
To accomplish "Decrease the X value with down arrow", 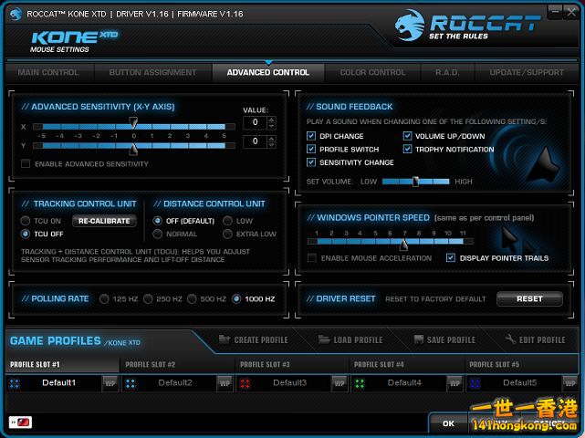I will (272, 126).
